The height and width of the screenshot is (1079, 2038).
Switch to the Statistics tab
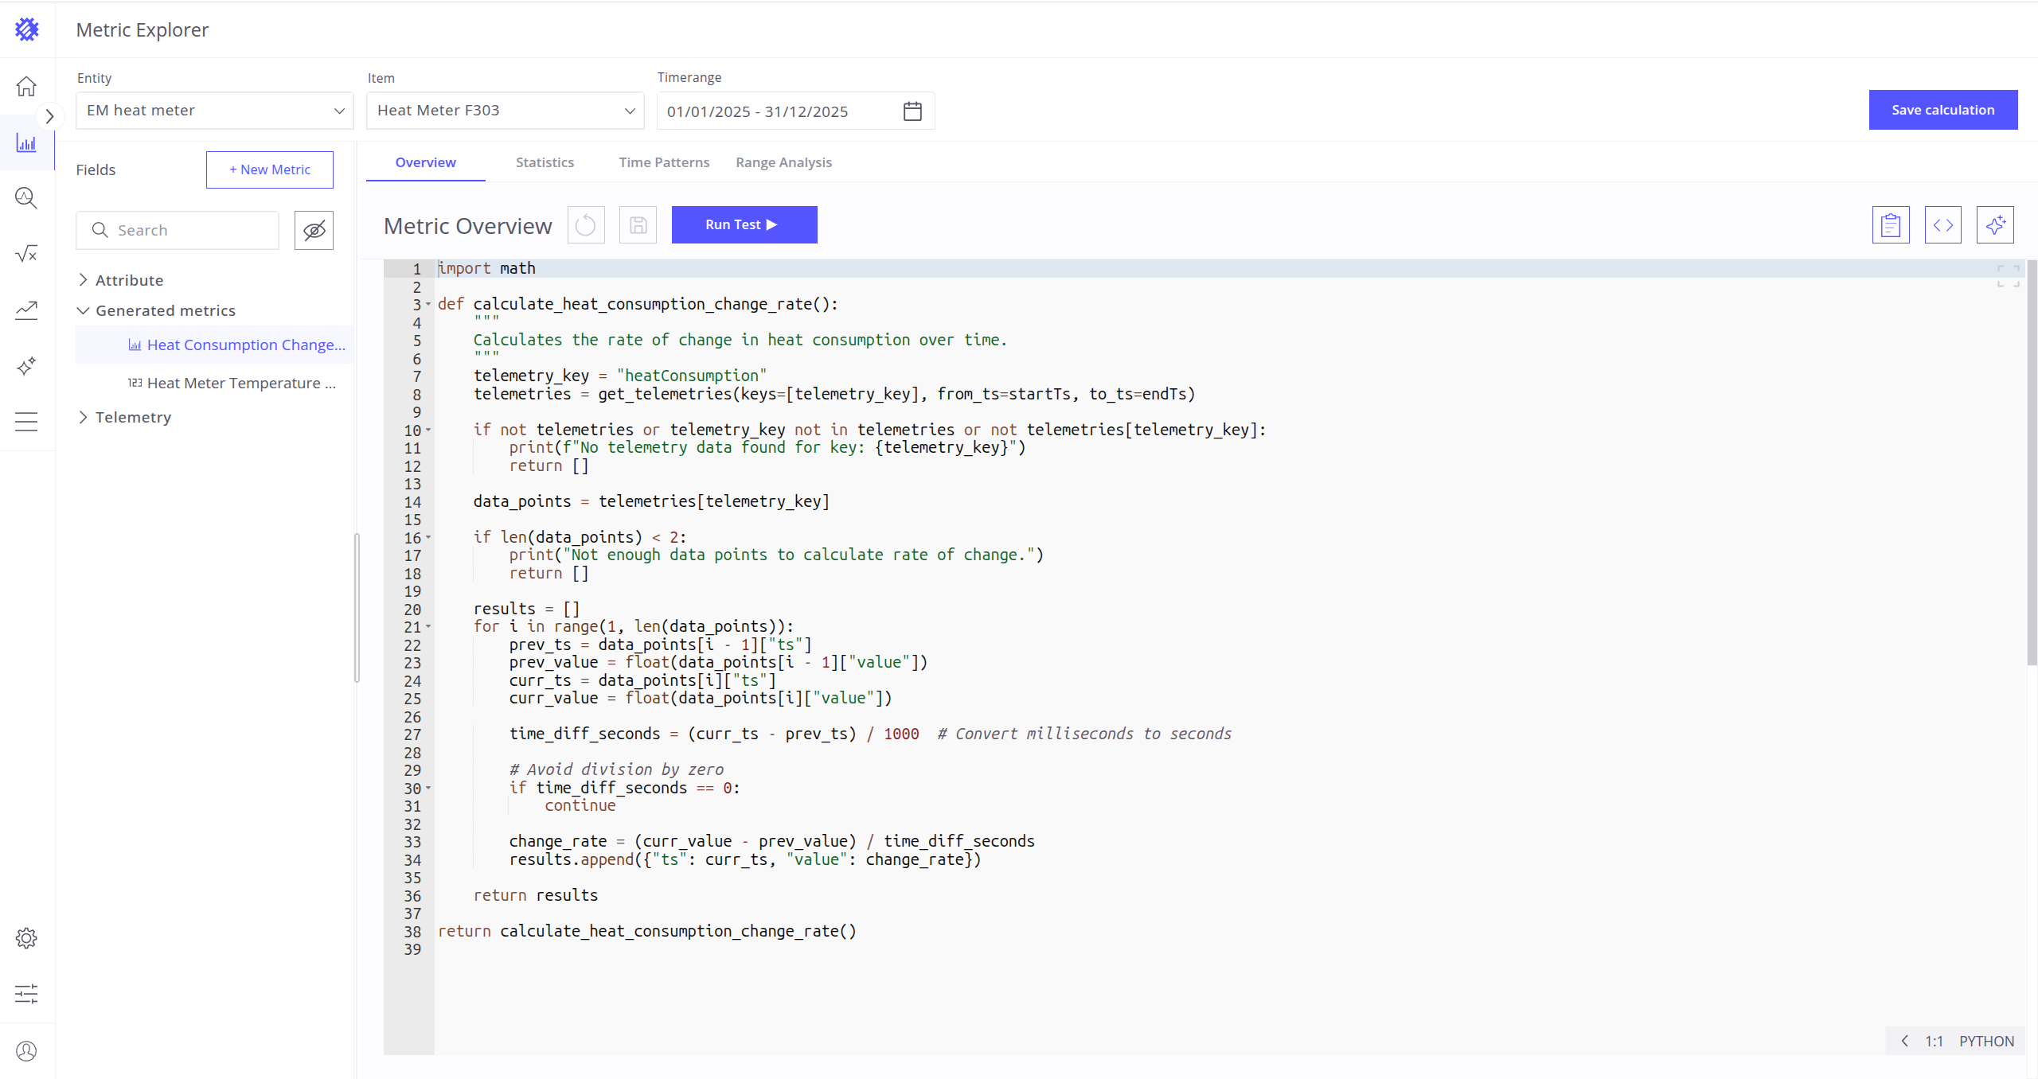(x=545, y=162)
